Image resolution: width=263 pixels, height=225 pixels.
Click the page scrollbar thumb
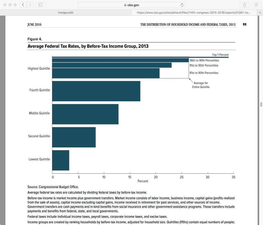[261, 104]
